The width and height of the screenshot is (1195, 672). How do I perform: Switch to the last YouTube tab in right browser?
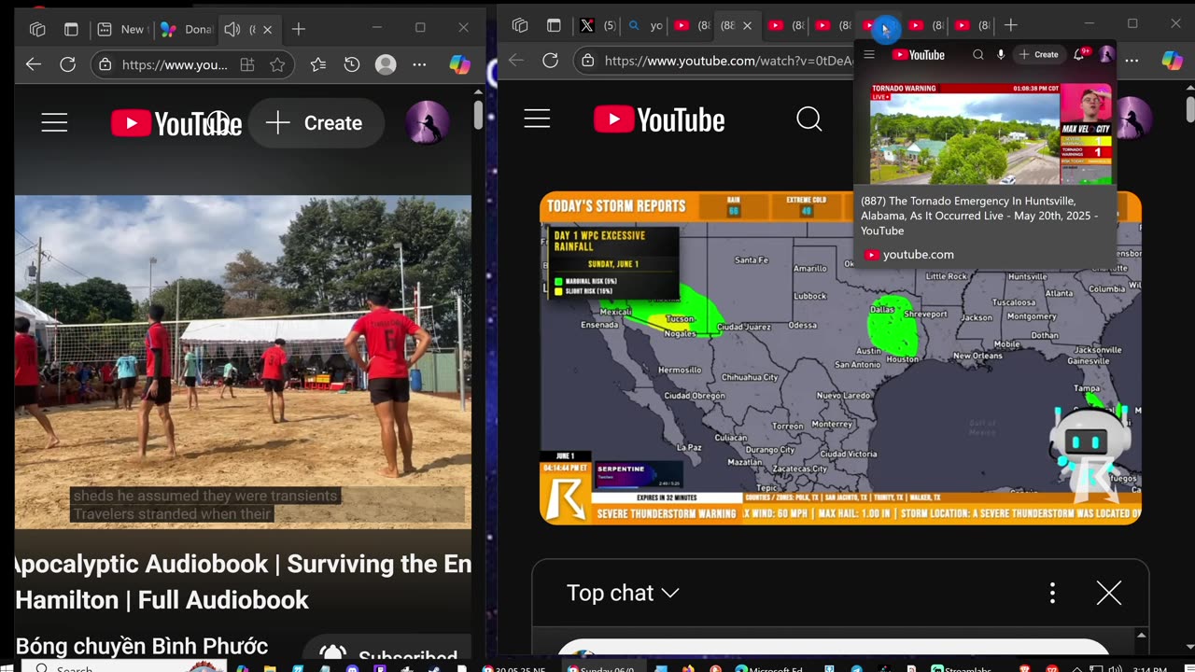(x=973, y=25)
